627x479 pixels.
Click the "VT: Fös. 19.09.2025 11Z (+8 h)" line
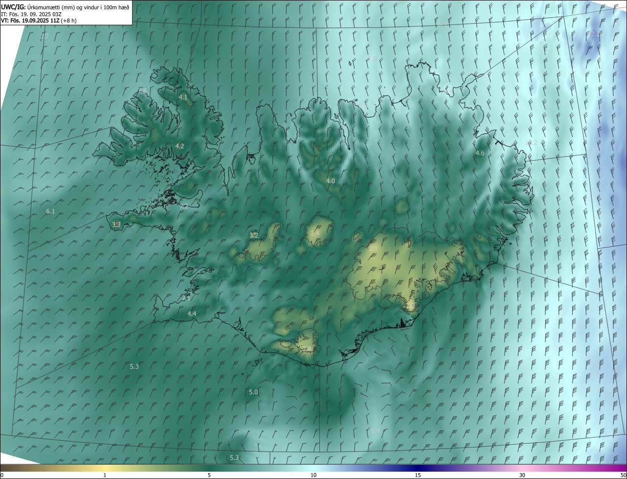pyautogui.click(x=39, y=21)
